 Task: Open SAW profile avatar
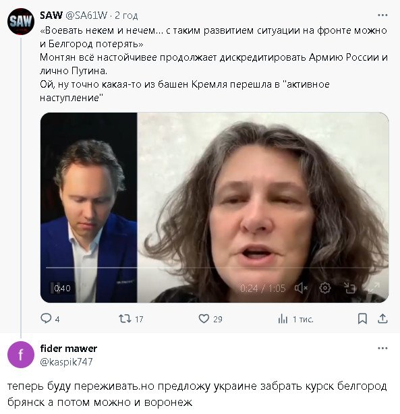point(21,22)
